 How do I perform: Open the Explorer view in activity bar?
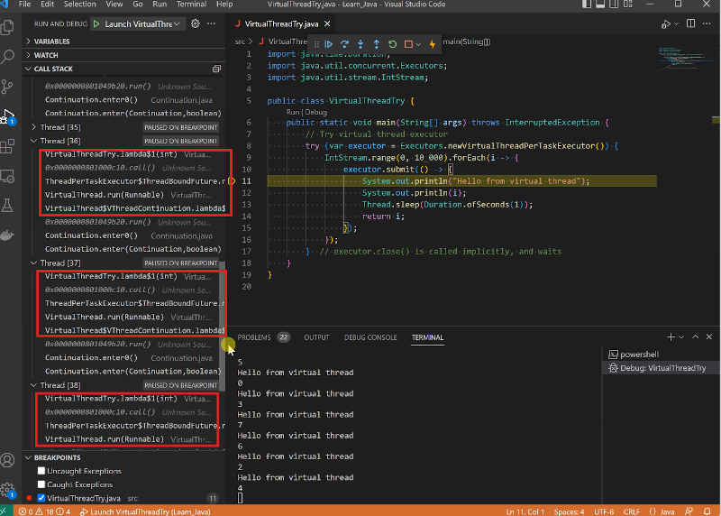pyautogui.click(x=7, y=27)
